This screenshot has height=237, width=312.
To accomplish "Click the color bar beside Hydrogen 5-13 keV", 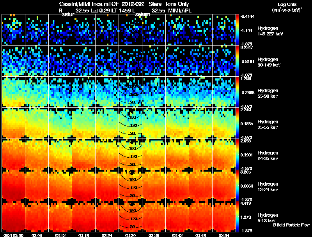I will tap(237, 216).
